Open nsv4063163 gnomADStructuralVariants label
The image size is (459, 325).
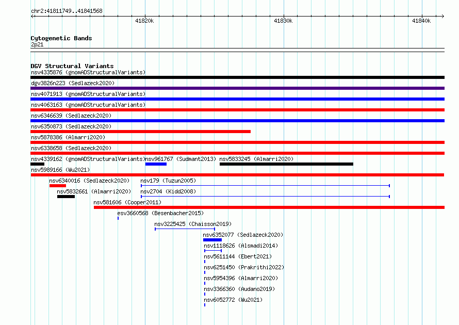pos(88,105)
